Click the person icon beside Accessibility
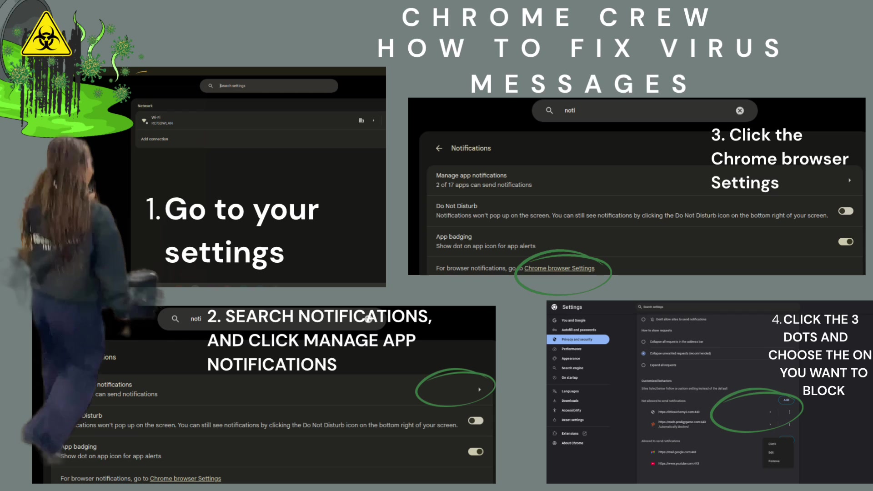The height and width of the screenshot is (491, 873). (554, 410)
